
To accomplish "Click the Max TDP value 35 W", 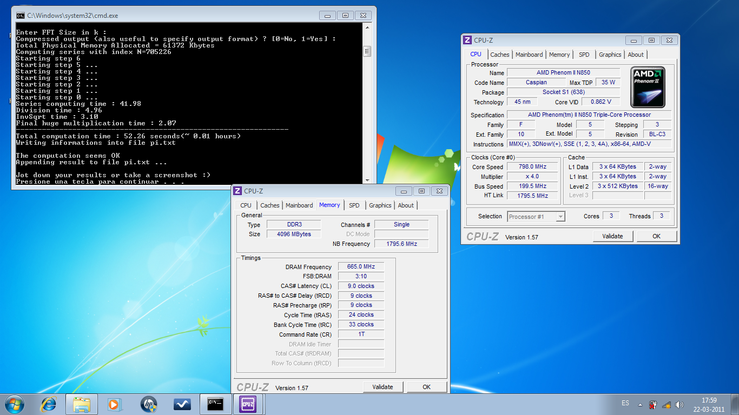I will coord(608,82).
